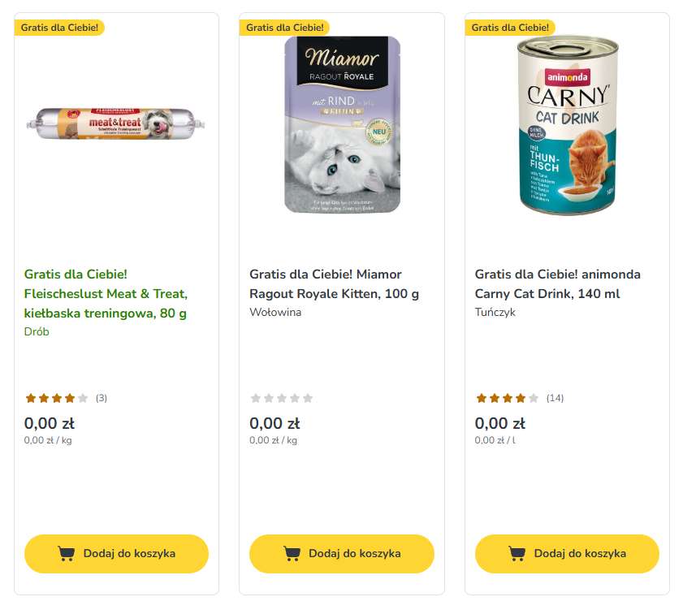View the 14 reviews count for Carny

coord(555,398)
